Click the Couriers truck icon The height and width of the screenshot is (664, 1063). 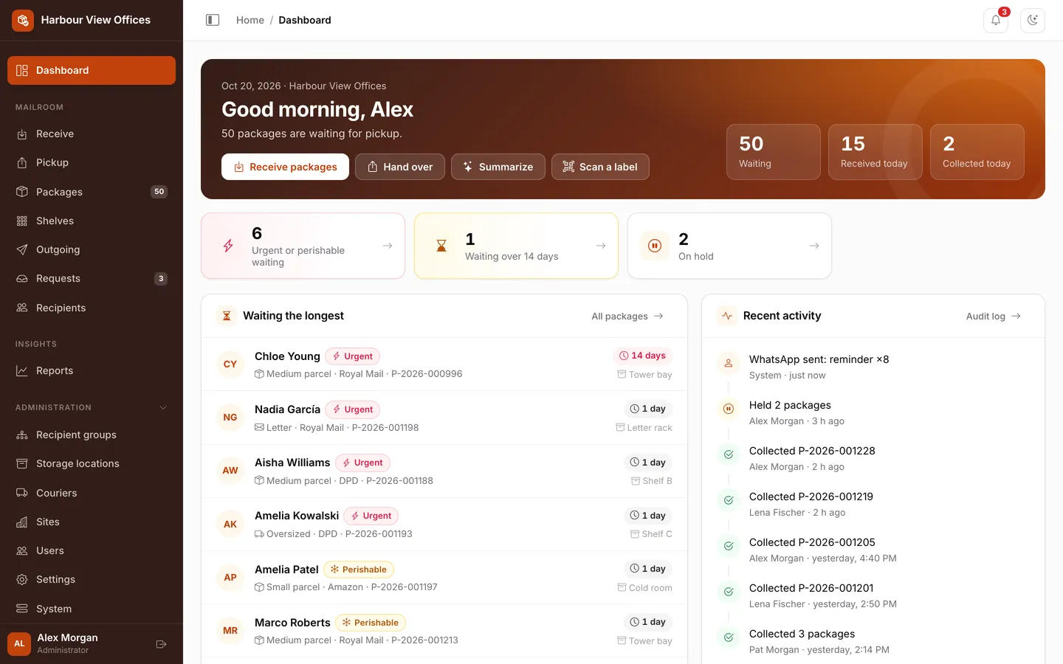point(22,493)
